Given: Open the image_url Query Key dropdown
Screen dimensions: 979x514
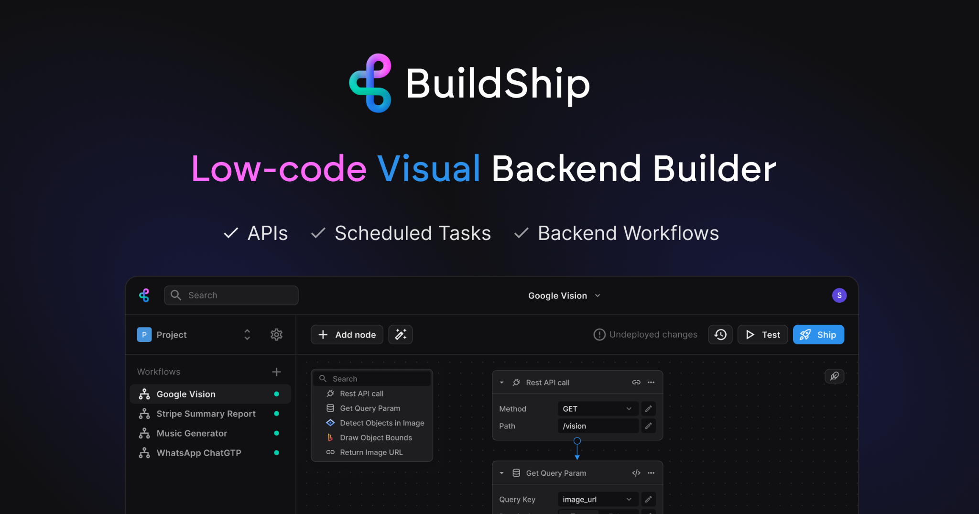Looking at the screenshot, I should 598,499.
